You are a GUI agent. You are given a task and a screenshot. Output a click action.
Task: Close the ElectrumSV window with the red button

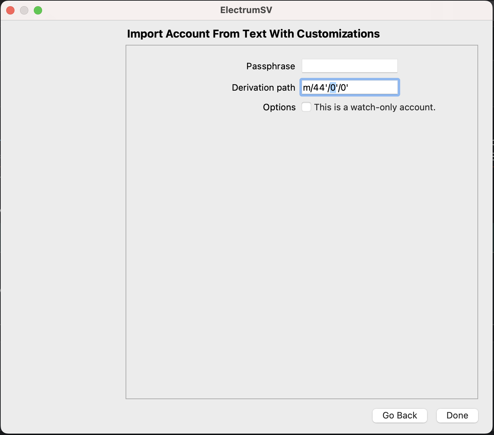10,10
